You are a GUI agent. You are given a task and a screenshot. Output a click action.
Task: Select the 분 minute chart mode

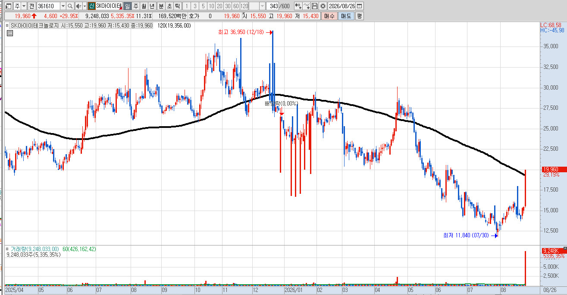[161, 6]
